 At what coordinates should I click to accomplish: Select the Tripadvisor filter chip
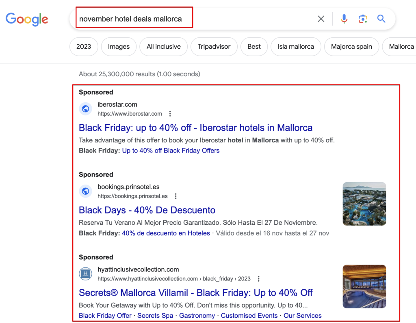click(214, 47)
